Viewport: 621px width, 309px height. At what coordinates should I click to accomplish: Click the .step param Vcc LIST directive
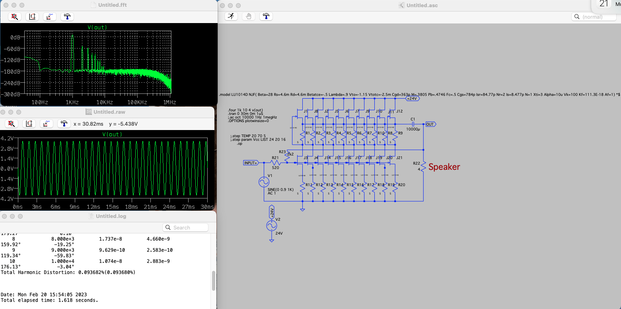tap(258, 140)
